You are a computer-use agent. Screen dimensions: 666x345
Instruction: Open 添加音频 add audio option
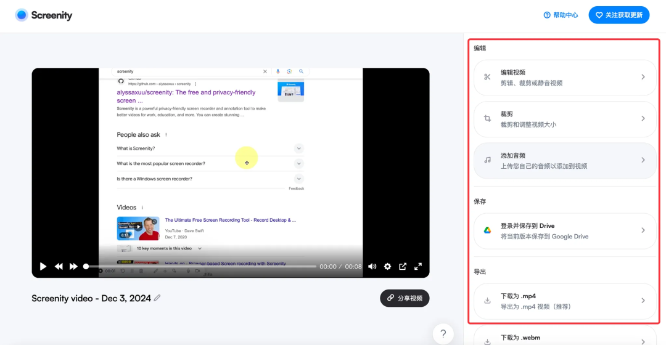[x=564, y=160]
